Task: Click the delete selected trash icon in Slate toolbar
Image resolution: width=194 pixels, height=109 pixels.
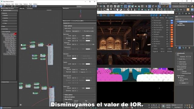Action: (x=12, y=6)
